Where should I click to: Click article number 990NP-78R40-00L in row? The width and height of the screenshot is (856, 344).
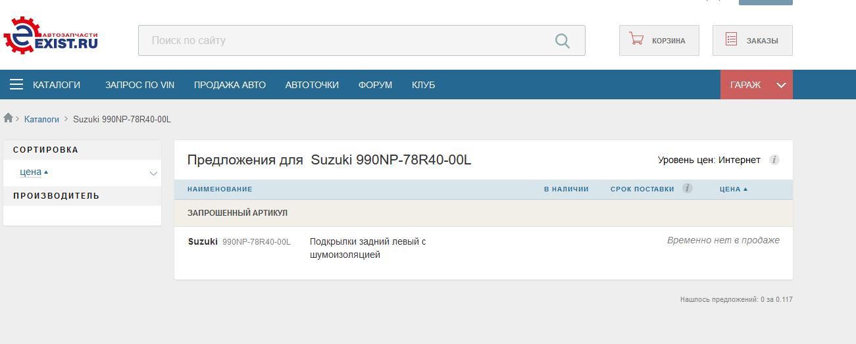[x=257, y=242]
